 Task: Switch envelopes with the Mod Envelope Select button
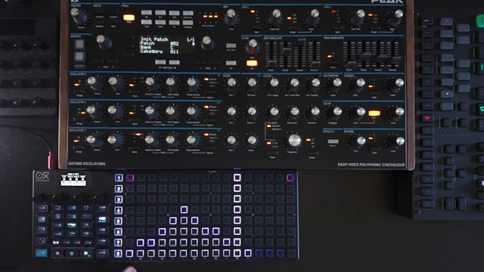(x=333, y=63)
